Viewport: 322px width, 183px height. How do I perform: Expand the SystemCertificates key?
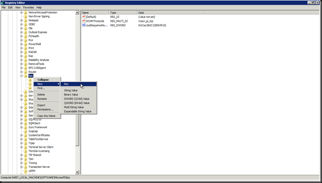coord(21,135)
